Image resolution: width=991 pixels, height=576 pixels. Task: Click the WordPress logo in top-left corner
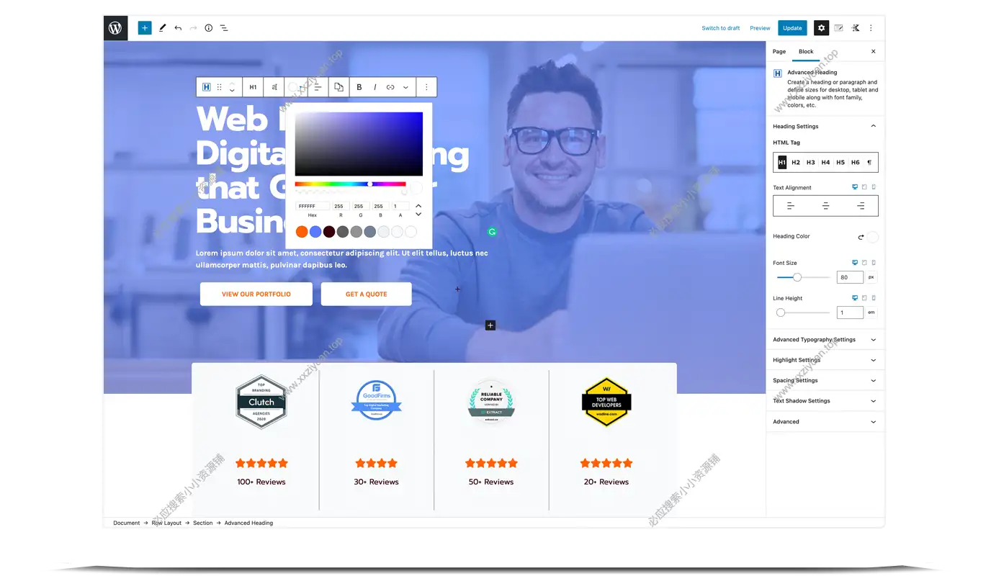(x=115, y=28)
